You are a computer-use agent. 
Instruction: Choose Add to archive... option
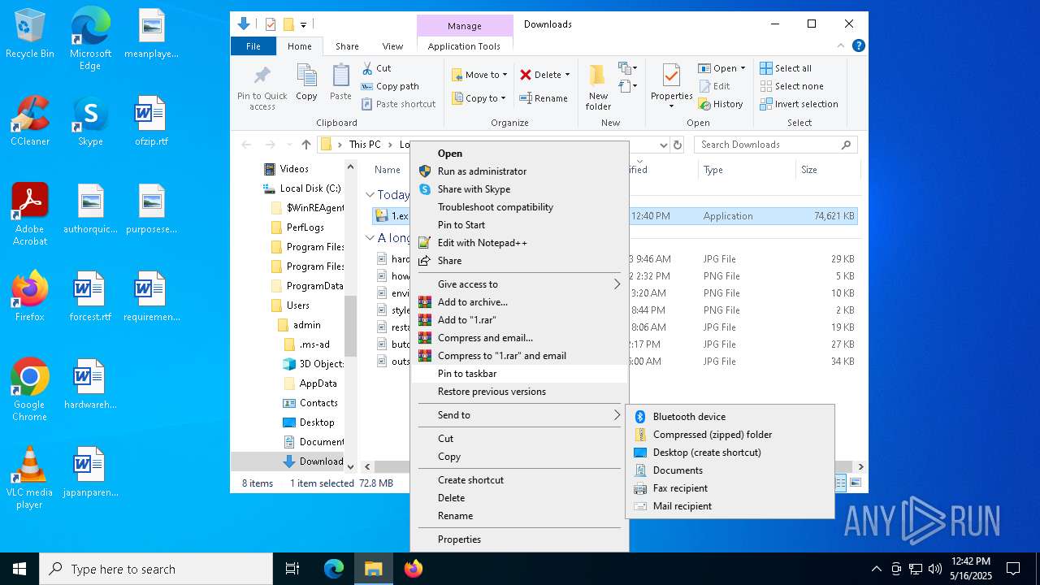pyautogui.click(x=519, y=302)
